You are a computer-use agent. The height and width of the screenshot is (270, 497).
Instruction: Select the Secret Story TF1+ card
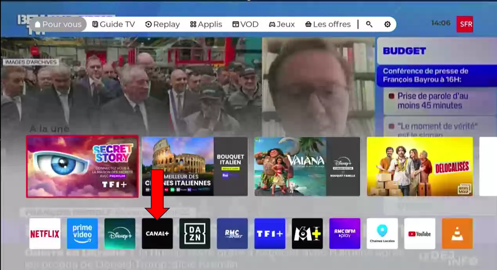(82, 166)
